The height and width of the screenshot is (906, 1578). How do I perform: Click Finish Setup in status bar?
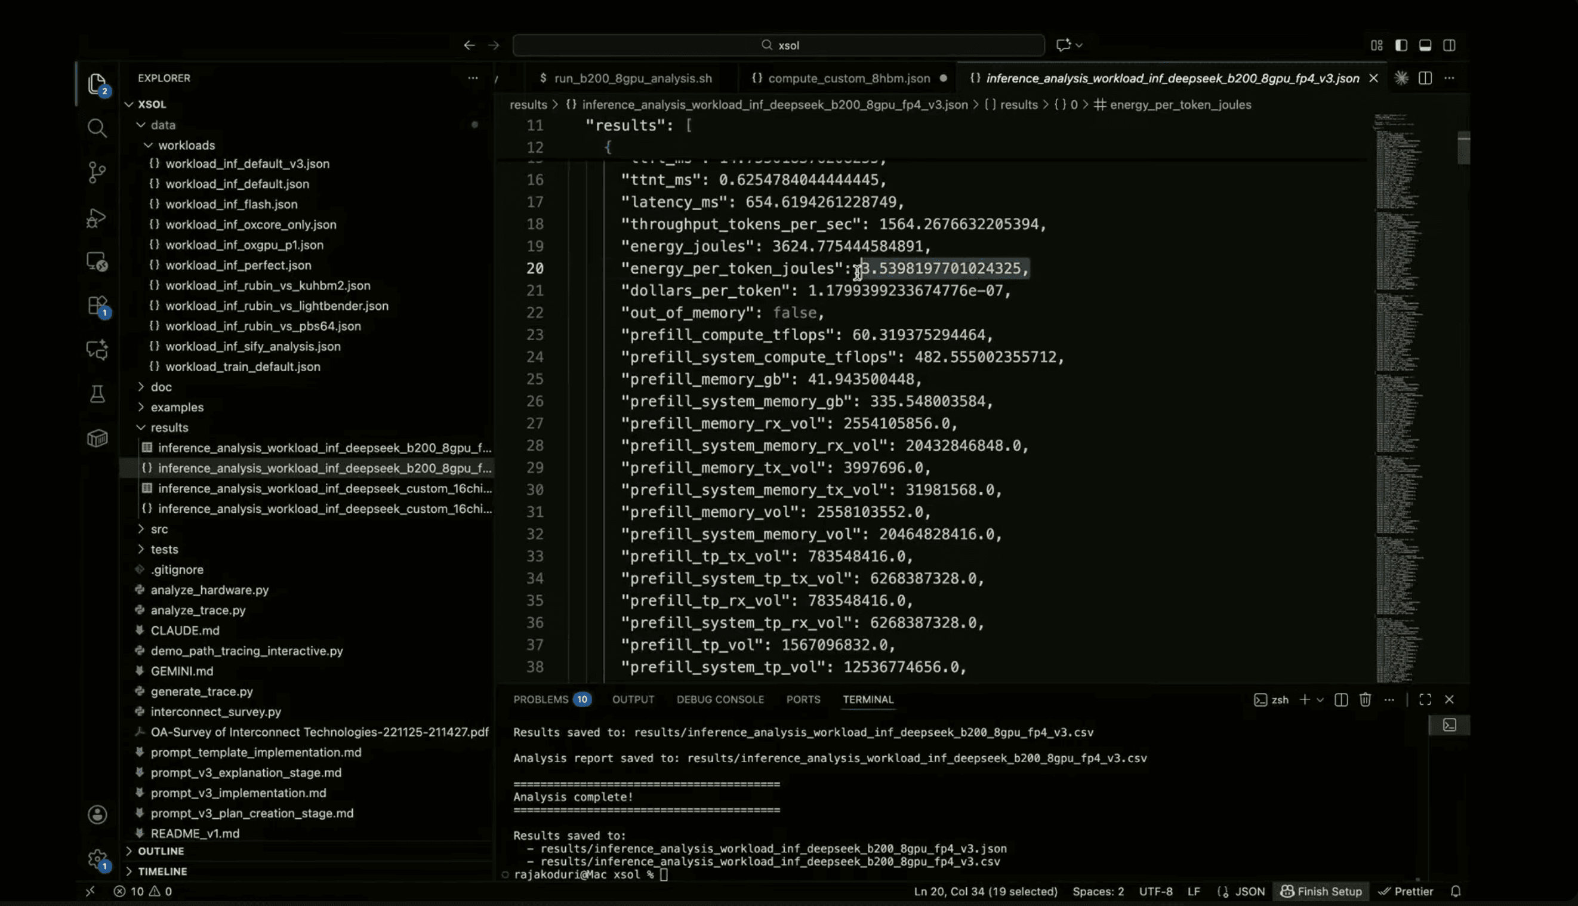[x=1321, y=891]
